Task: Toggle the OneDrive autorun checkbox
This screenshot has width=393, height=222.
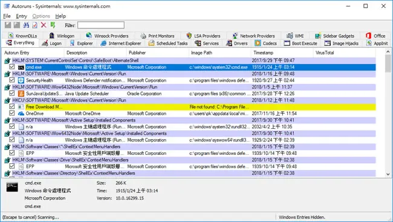Action: (11, 113)
